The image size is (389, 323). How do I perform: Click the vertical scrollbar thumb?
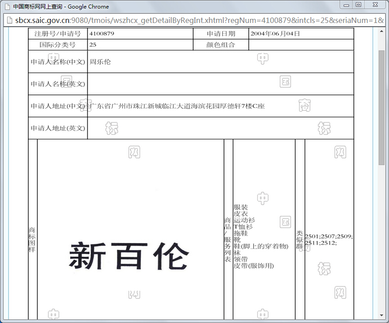point(381,108)
